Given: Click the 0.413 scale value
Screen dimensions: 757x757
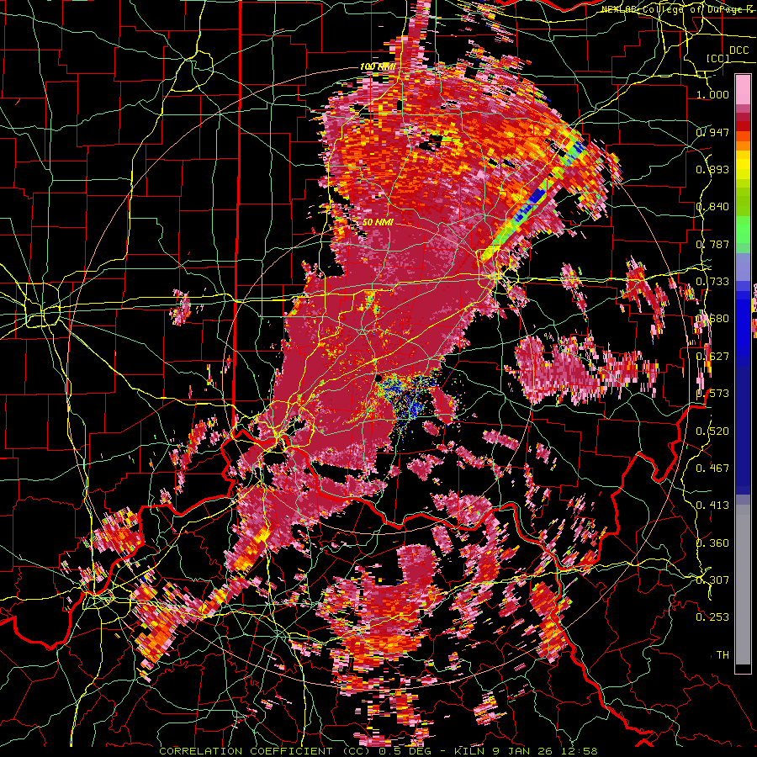Looking at the screenshot, I should pyautogui.click(x=712, y=506).
